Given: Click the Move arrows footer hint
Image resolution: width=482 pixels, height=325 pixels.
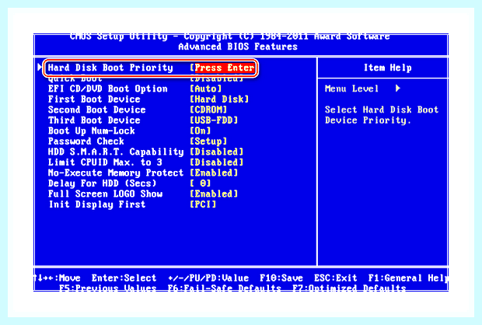Looking at the screenshot, I should point(58,278).
